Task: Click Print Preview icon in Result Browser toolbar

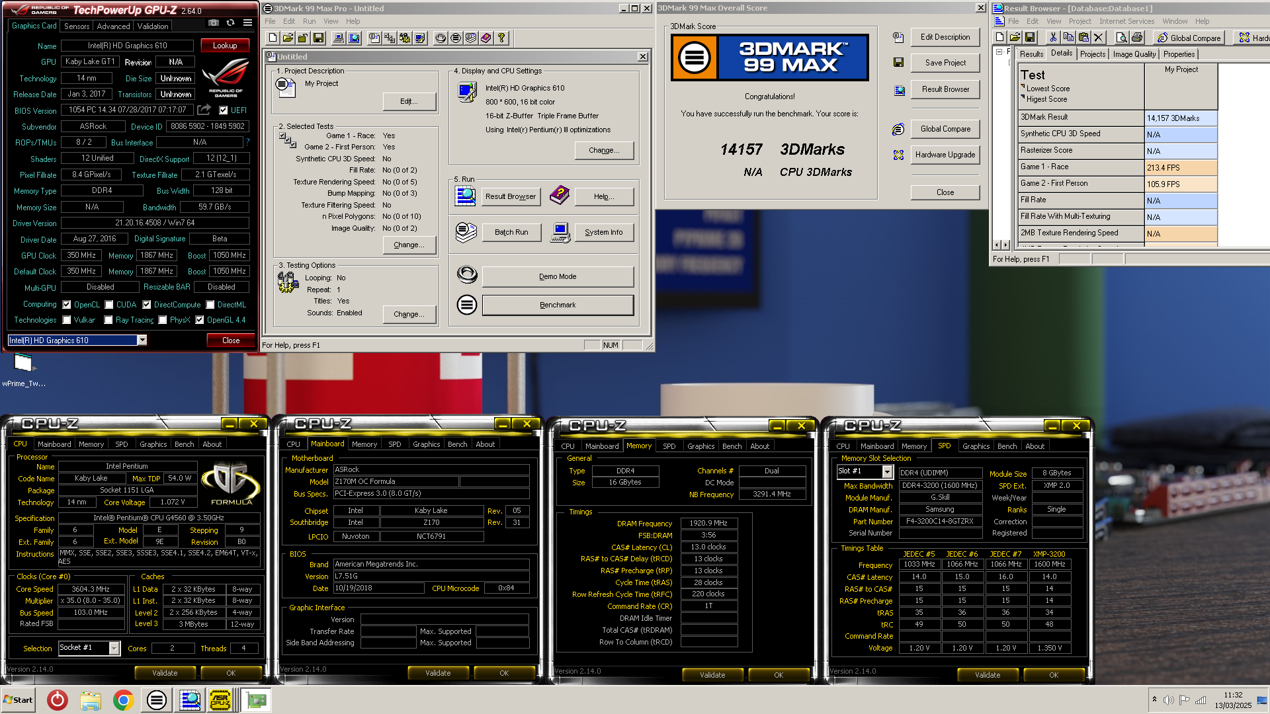Action: 1122,38
